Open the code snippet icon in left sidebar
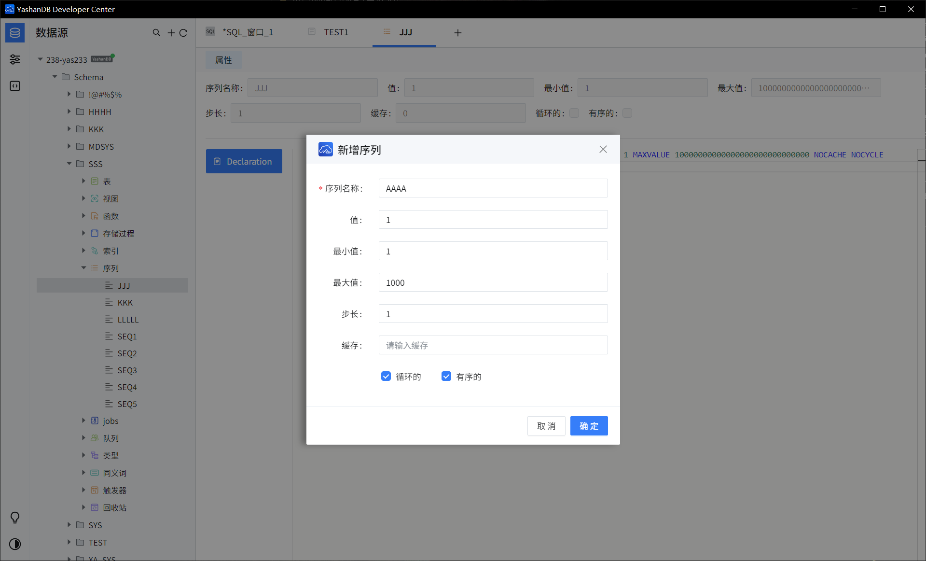Screen dimensions: 926x561 pyautogui.click(x=15, y=86)
